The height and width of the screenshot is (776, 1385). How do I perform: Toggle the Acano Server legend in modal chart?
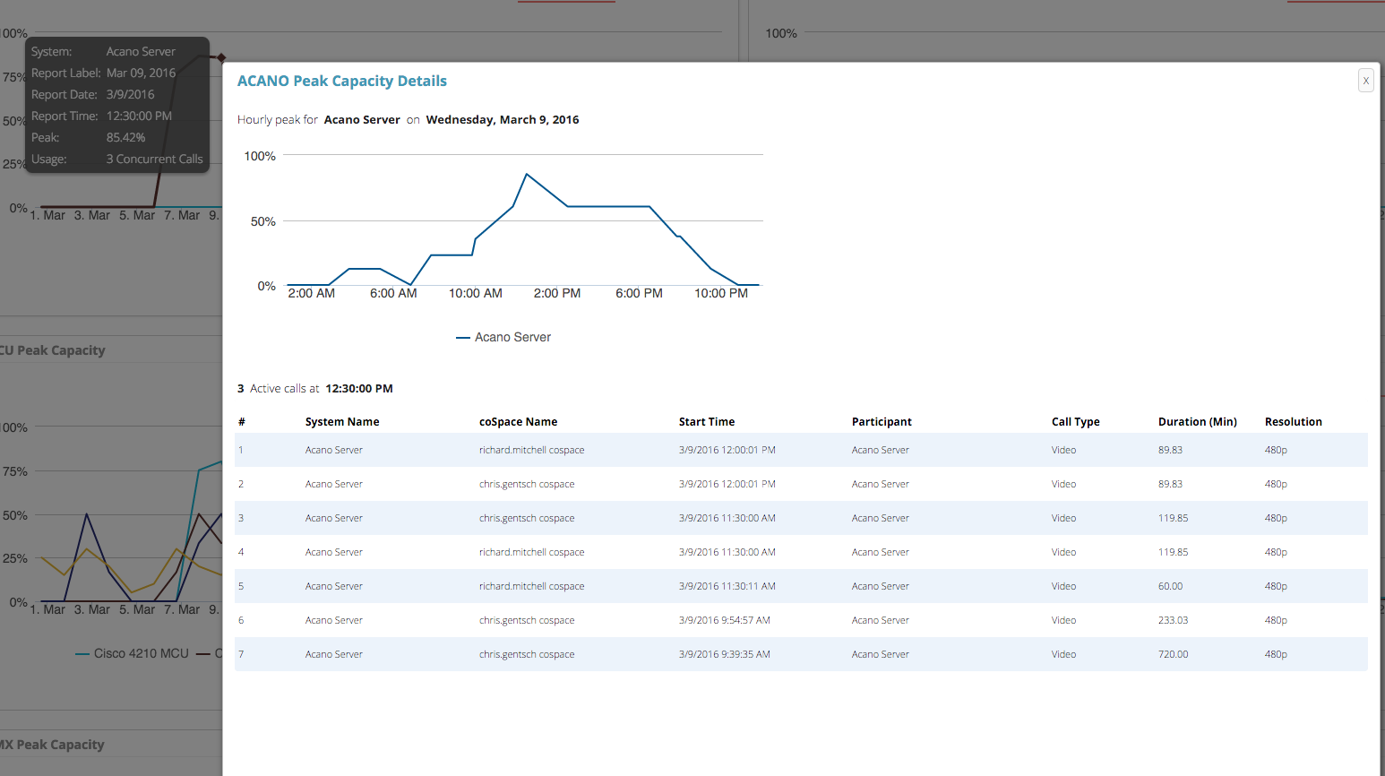(503, 337)
